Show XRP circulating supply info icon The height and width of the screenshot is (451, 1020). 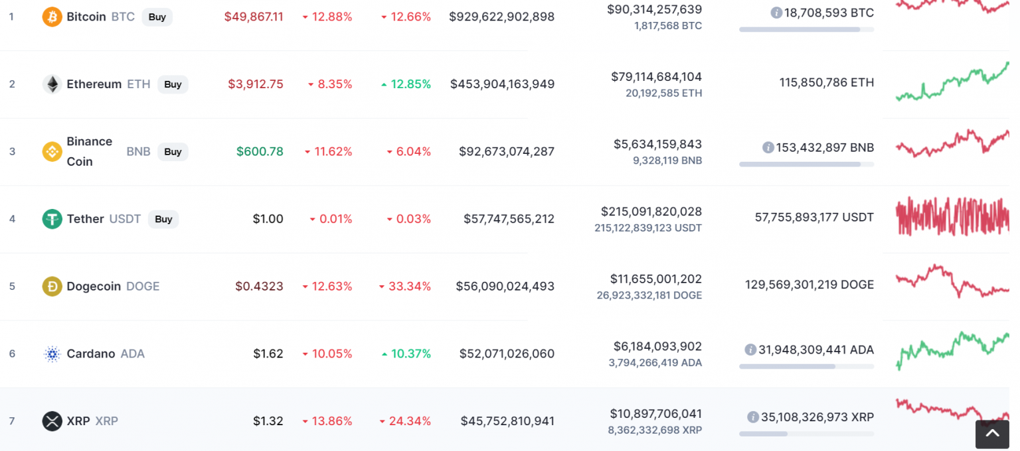coord(753,417)
